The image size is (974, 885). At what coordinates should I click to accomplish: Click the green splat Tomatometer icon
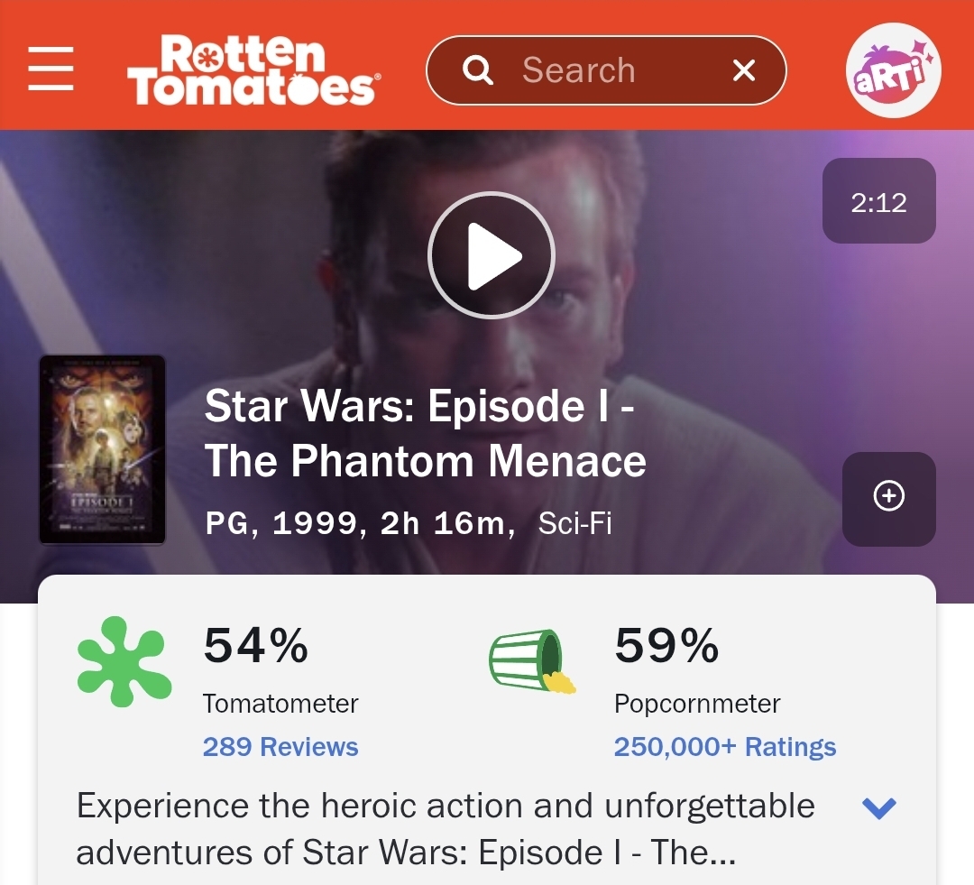click(124, 661)
